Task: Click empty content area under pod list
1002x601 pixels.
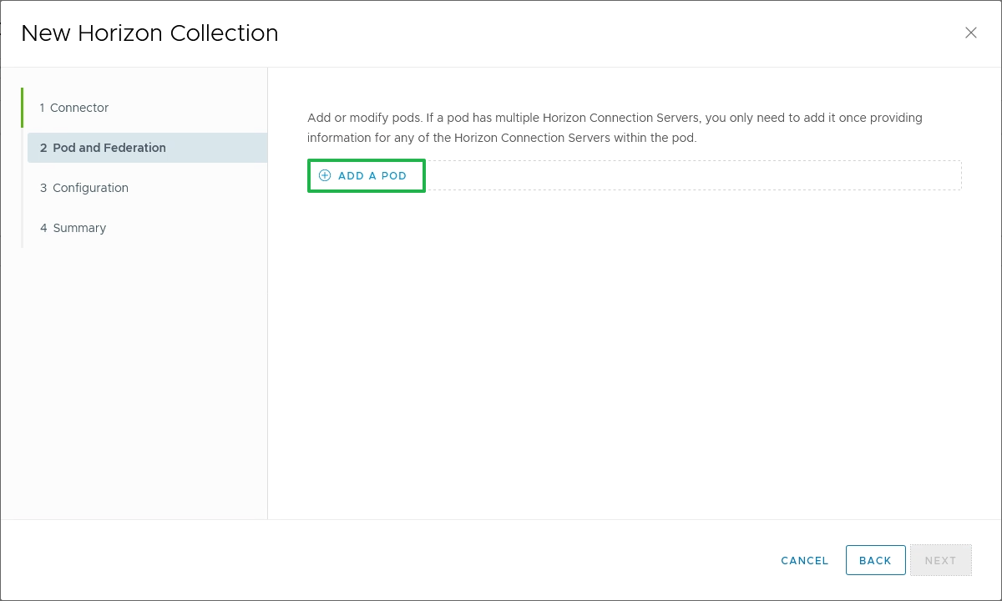Action: pyautogui.click(x=635, y=351)
